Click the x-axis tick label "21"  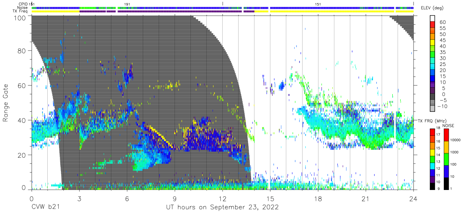(366, 199)
